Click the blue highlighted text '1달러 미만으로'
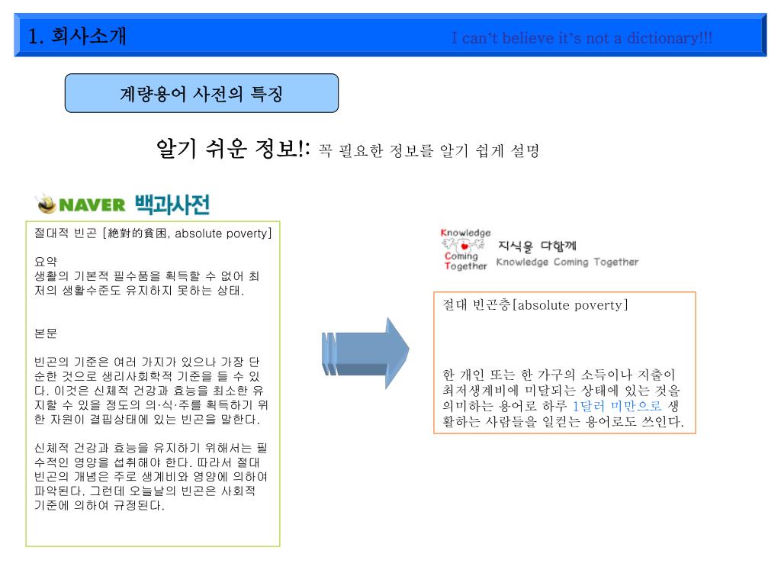Image resolution: width=781 pixels, height=586 pixels. (617, 406)
